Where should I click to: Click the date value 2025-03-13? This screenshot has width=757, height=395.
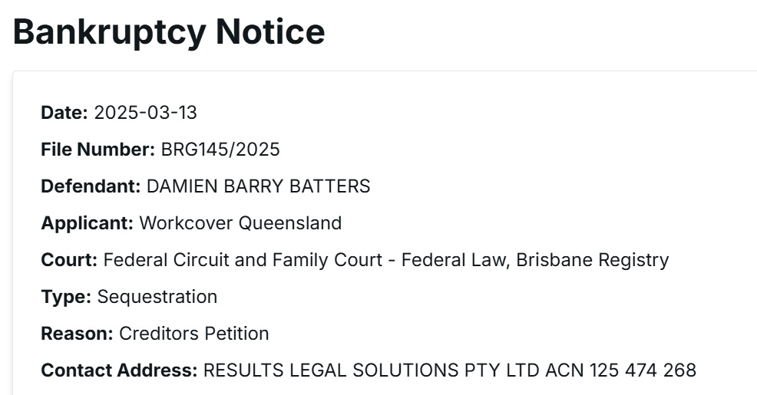tap(145, 113)
